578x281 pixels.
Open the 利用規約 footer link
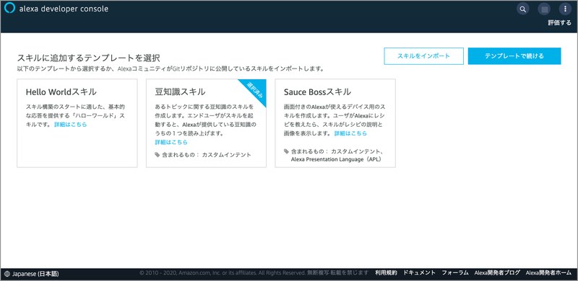click(x=387, y=273)
